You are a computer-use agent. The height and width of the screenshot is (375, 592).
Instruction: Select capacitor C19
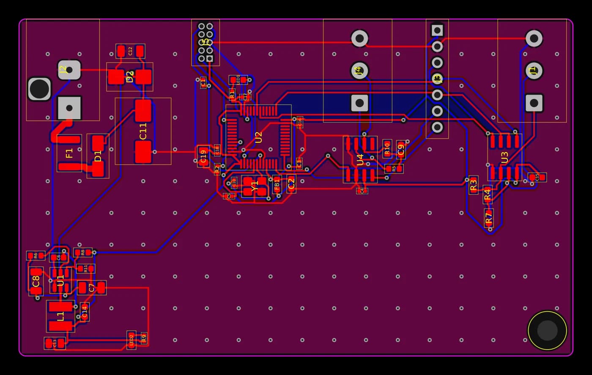pyautogui.click(x=203, y=156)
